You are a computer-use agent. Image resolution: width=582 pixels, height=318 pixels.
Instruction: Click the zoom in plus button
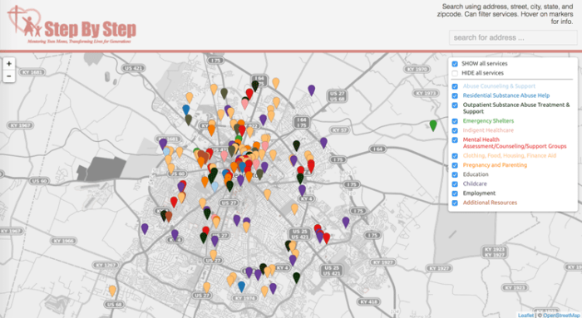[x=9, y=64]
